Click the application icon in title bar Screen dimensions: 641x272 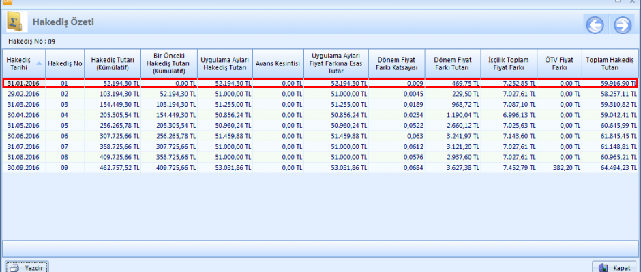click(8, 2)
